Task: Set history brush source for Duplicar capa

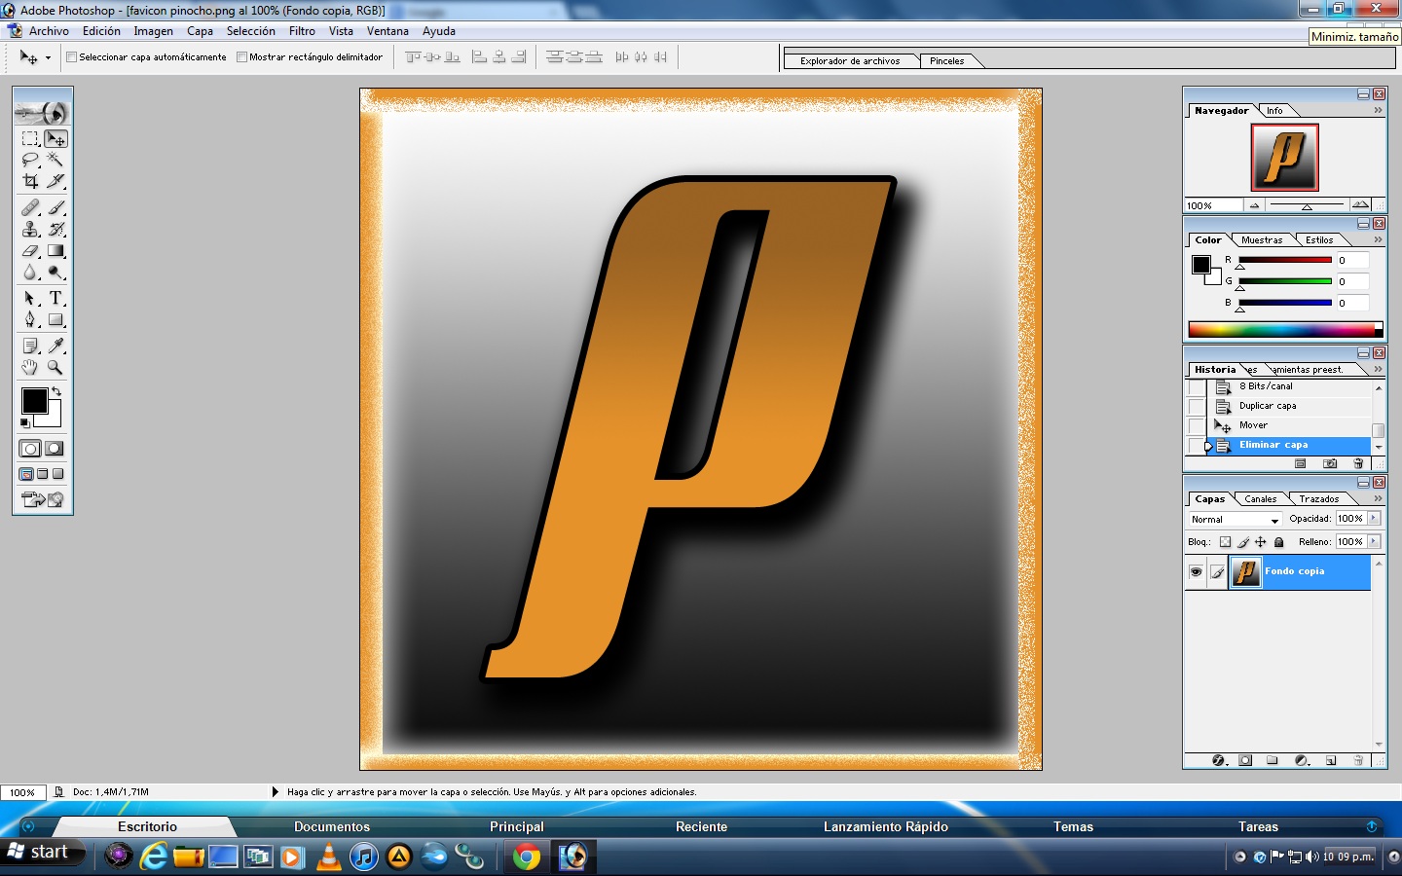Action: [x=1197, y=406]
